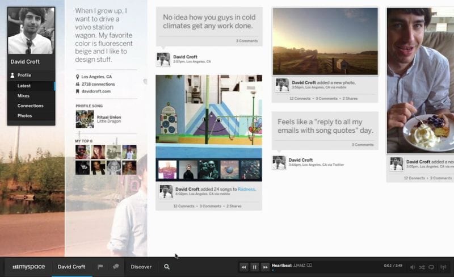Viewport: 454px width, 277px height.
Task: Click the myspace logo in bottom bar
Action: [x=28, y=267]
